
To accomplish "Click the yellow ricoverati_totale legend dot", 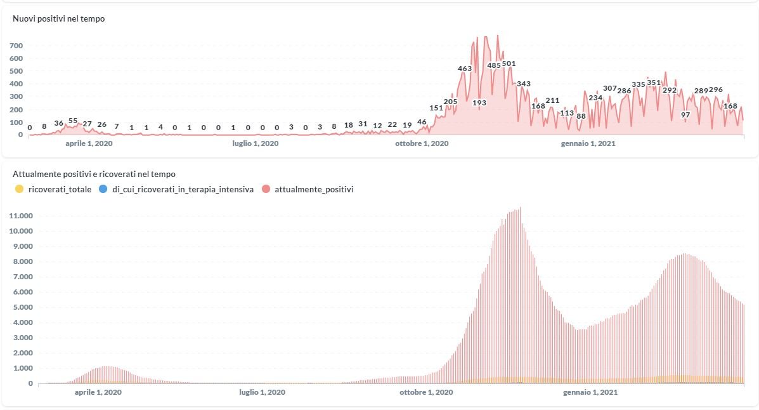I will click(19, 189).
